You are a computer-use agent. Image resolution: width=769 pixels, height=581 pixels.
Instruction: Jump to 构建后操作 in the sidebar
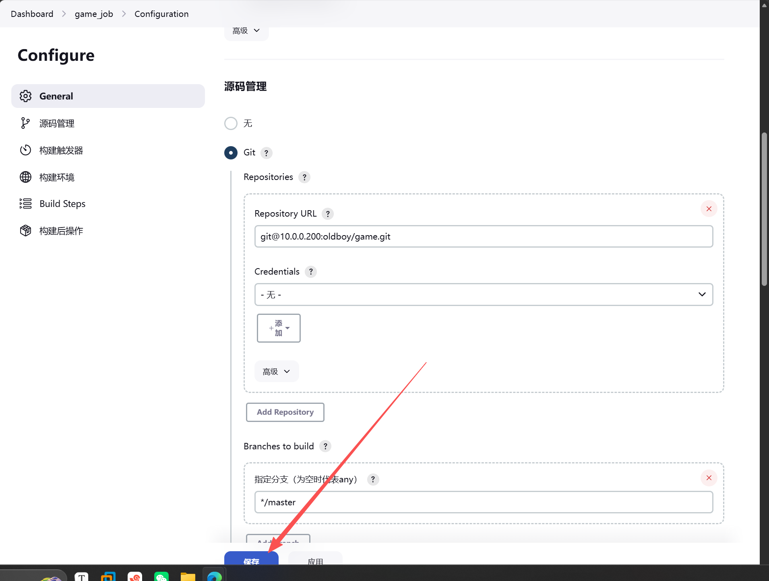tap(61, 231)
